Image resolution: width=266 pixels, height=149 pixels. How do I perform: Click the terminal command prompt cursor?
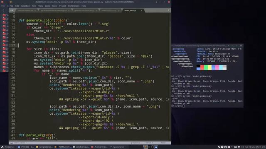184,106
